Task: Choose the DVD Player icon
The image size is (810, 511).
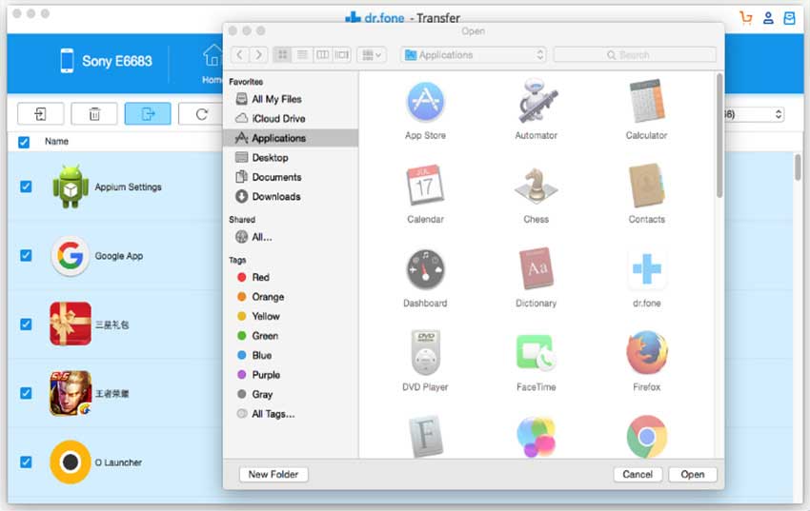Action: point(425,353)
